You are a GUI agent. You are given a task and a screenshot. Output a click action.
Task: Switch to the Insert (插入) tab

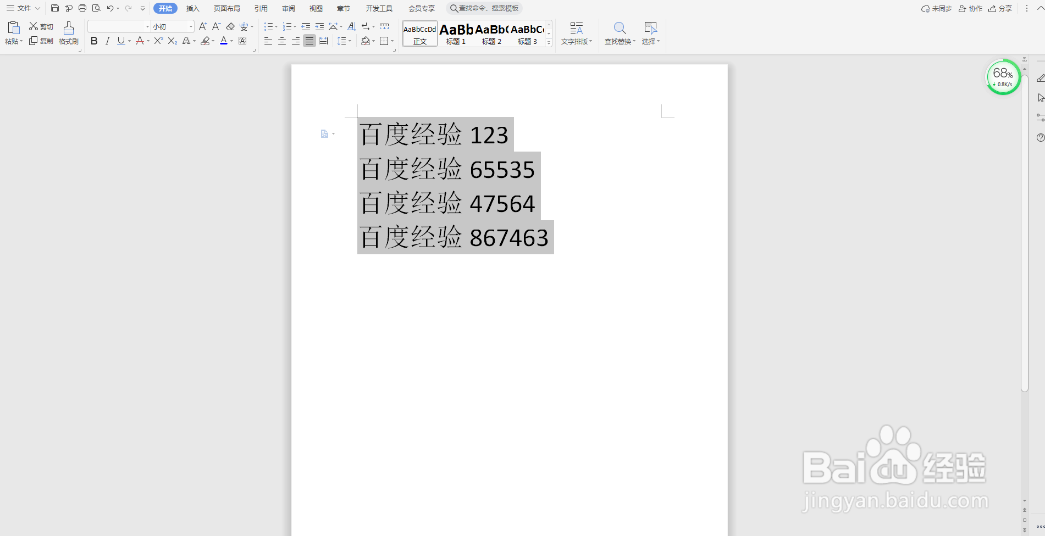[192, 8]
